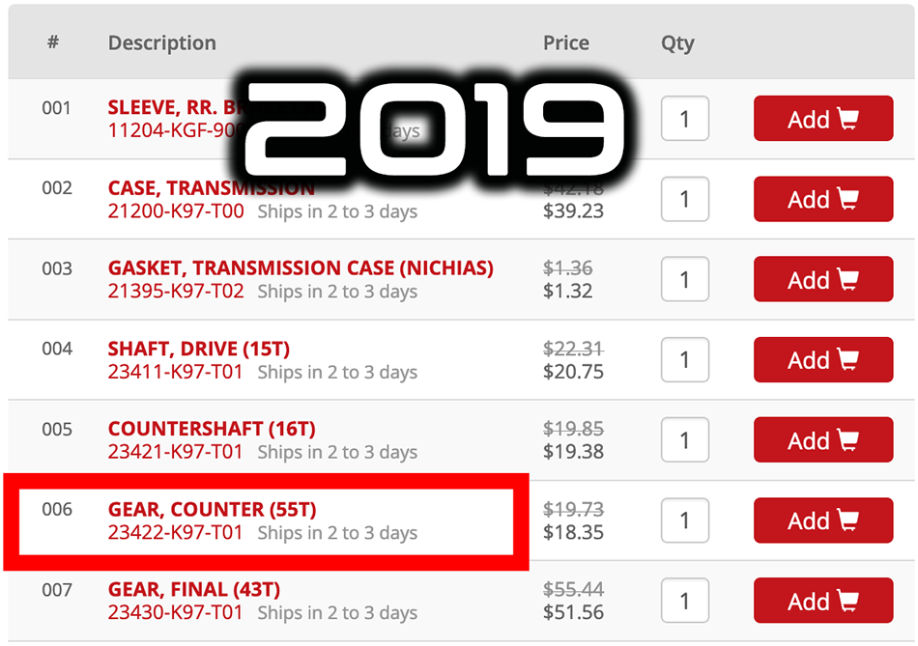Add GASKET, TRANSMISSION CASE to cart
Screen dimensions: 918x646
click(x=822, y=280)
